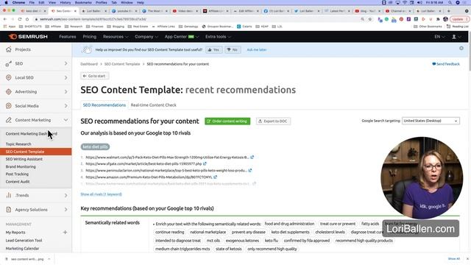Open the Resources dropdown menu
The height and width of the screenshot is (265, 471).
coord(116,37)
